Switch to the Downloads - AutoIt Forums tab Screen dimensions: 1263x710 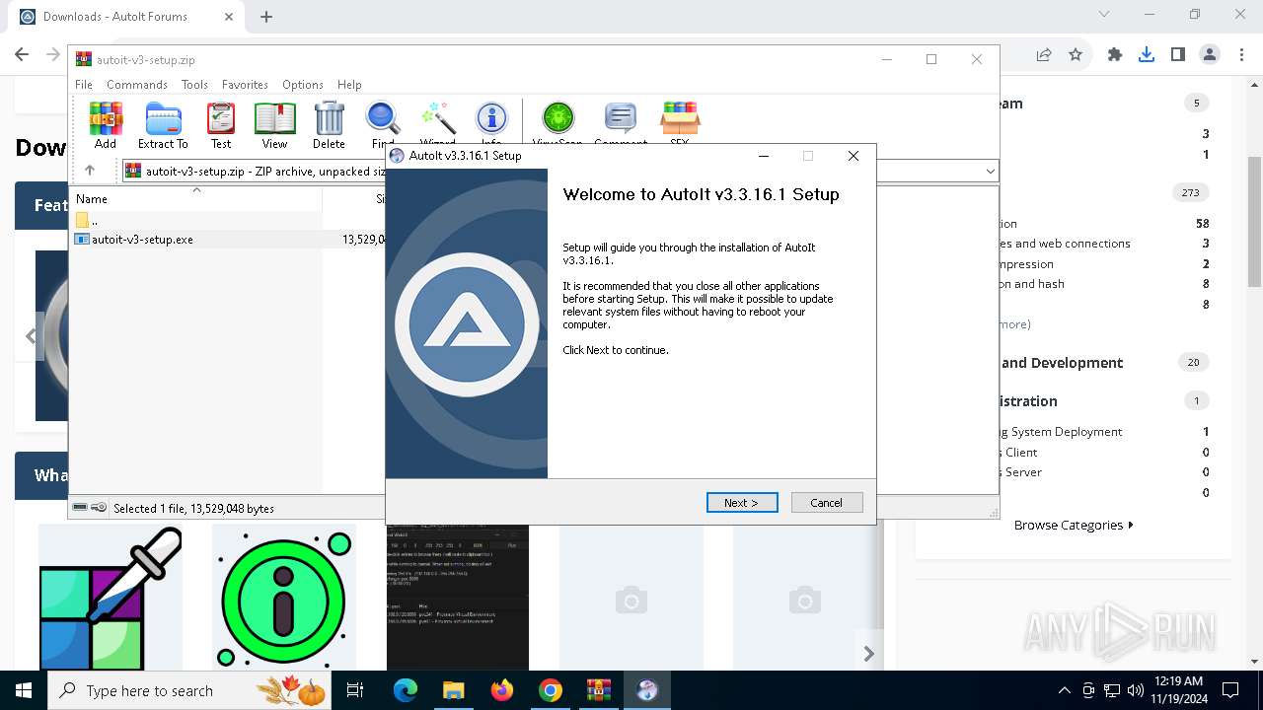[123, 16]
